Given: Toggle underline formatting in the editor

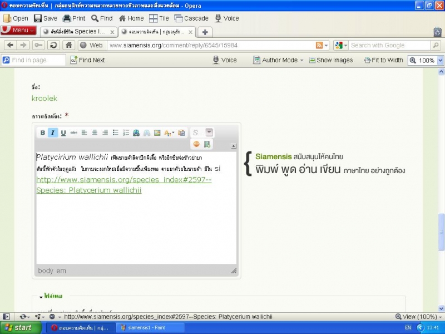Looking at the screenshot, I should pos(63,132).
